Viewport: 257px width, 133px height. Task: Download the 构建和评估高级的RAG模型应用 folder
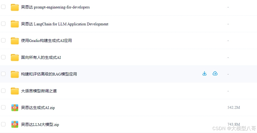click(x=204, y=73)
